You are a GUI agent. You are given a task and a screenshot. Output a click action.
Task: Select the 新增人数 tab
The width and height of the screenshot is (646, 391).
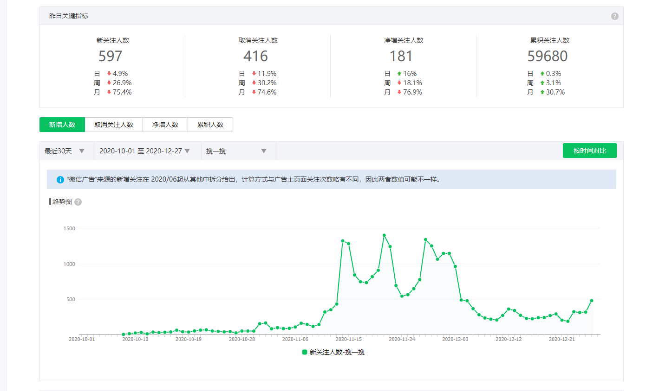[x=62, y=125]
